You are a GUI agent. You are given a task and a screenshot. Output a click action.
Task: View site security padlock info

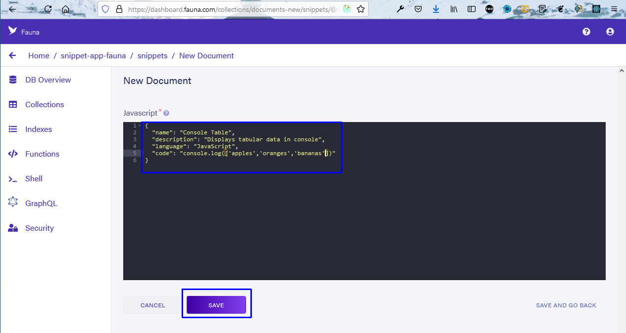pos(119,9)
